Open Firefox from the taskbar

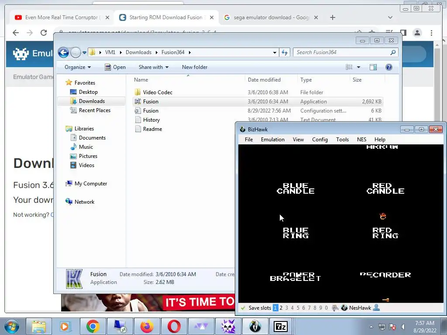(x=147, y=326)
